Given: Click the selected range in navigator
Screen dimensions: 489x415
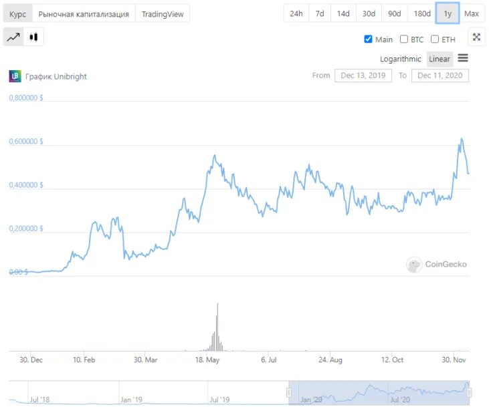Looking at the screenshot, I should click(x=379, y=393).
